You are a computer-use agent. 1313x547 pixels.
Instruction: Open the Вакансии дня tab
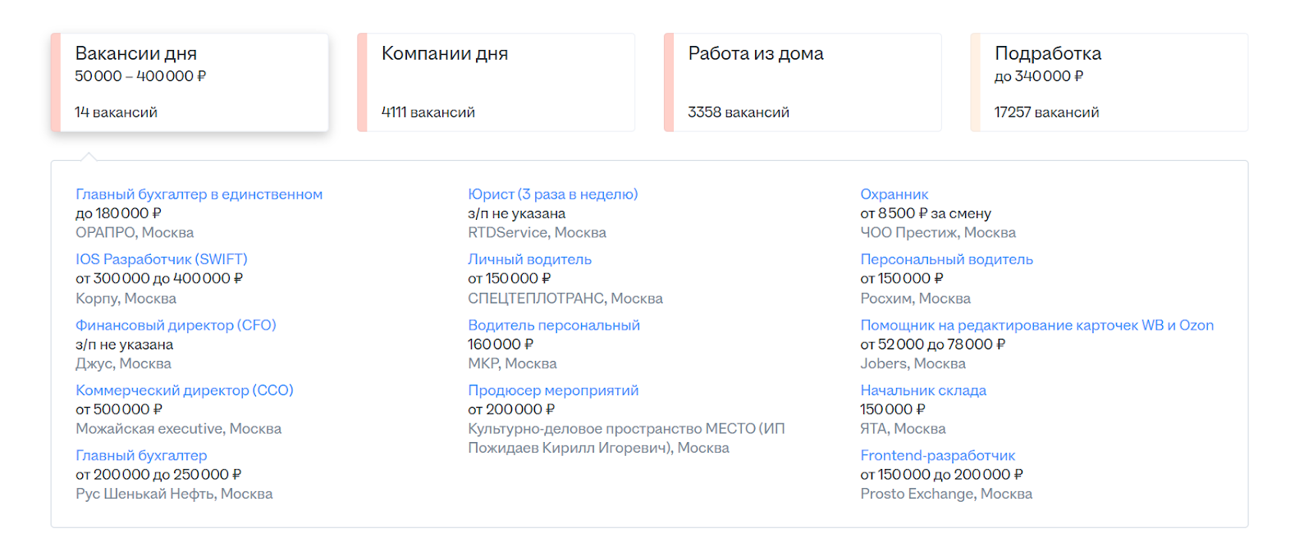coord(135,54)
